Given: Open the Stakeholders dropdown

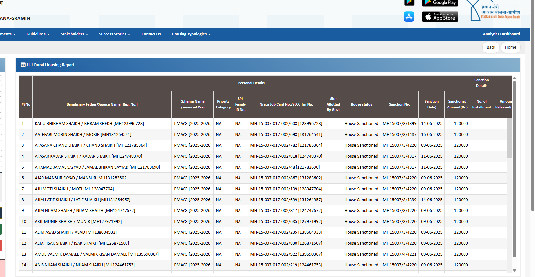Looking at the screenshot, I should coord(74,34).
